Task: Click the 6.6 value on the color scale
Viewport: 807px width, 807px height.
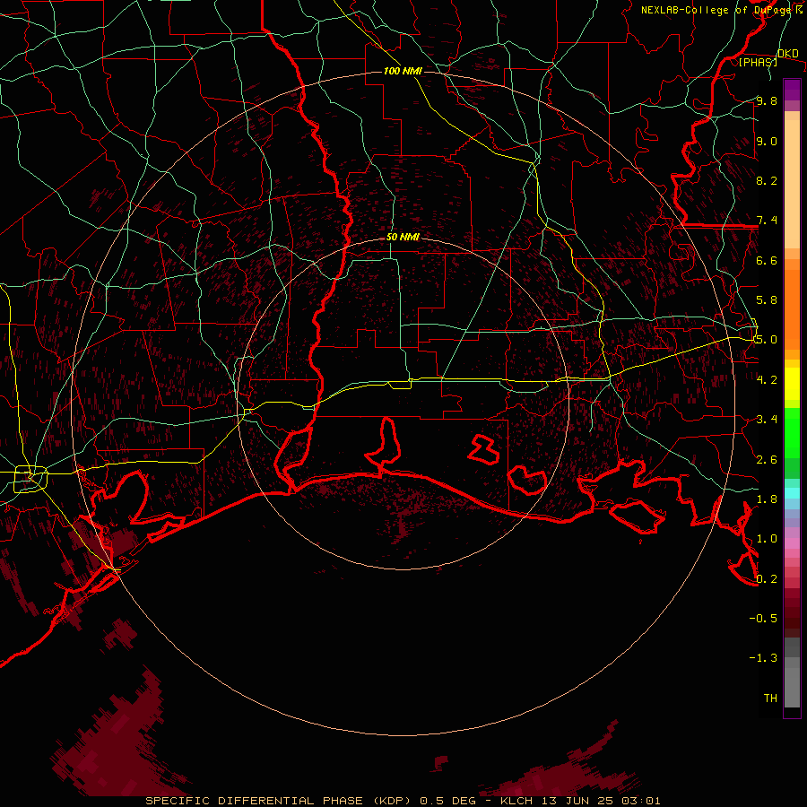Action: click(x=767, y=260)
